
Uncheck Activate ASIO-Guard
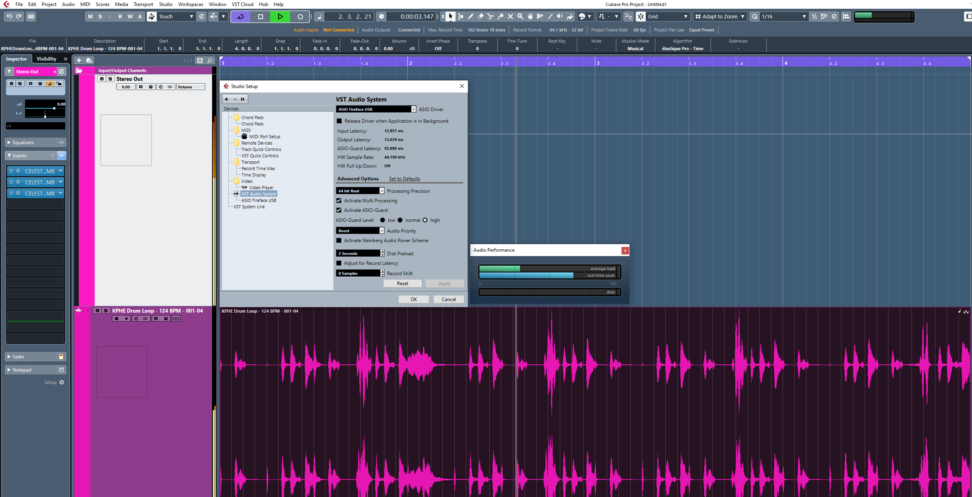(339, 210)
